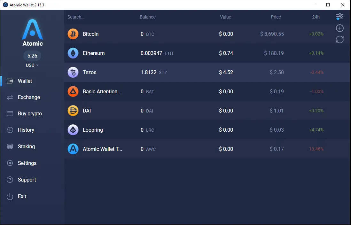This screenshot has width=351, height=225.
Task: Click the Atomic Wallet Token icon
Action: [73, 149]
